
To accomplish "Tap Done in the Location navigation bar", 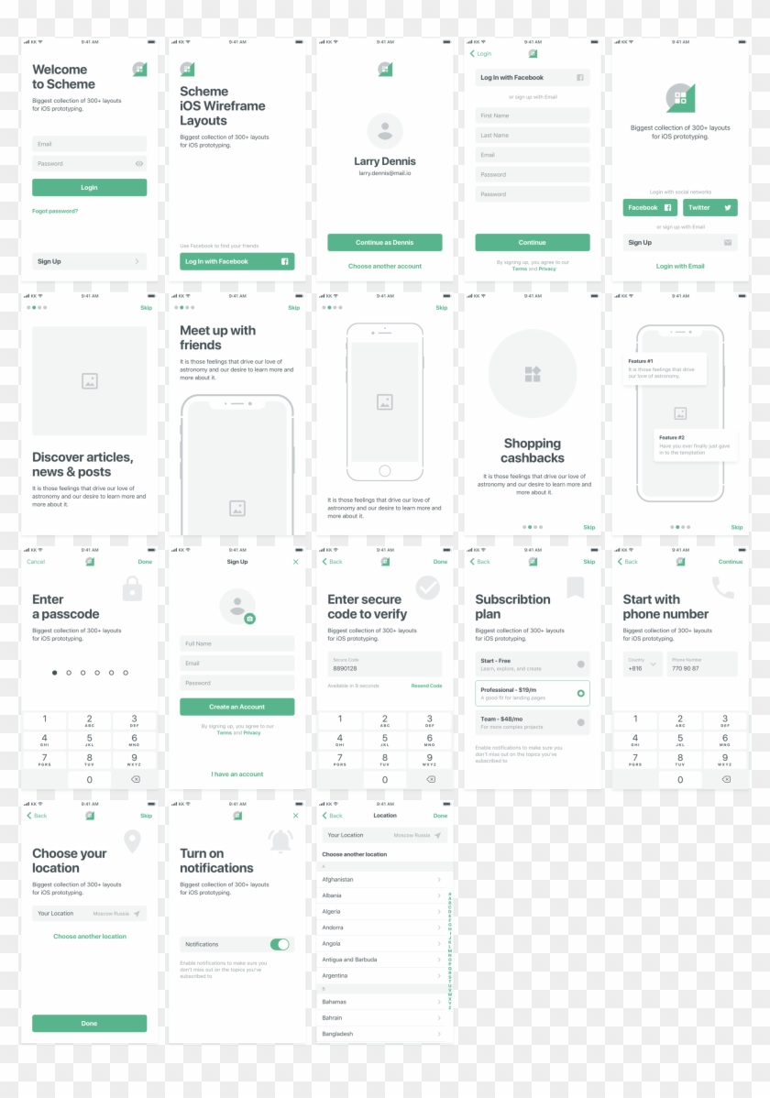I will coord(439,815).
